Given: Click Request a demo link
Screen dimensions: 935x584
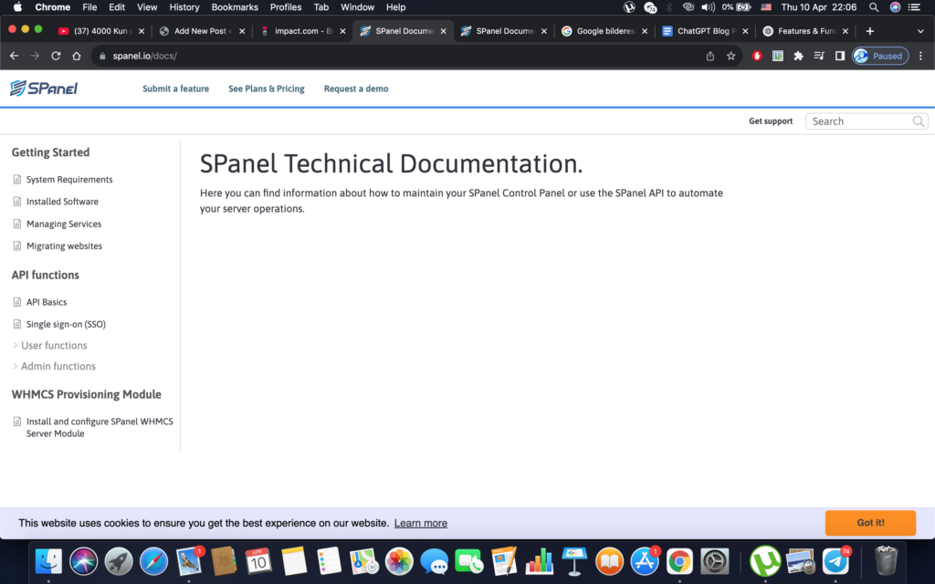Looking at the screenshot, I should tap(356, 89).
